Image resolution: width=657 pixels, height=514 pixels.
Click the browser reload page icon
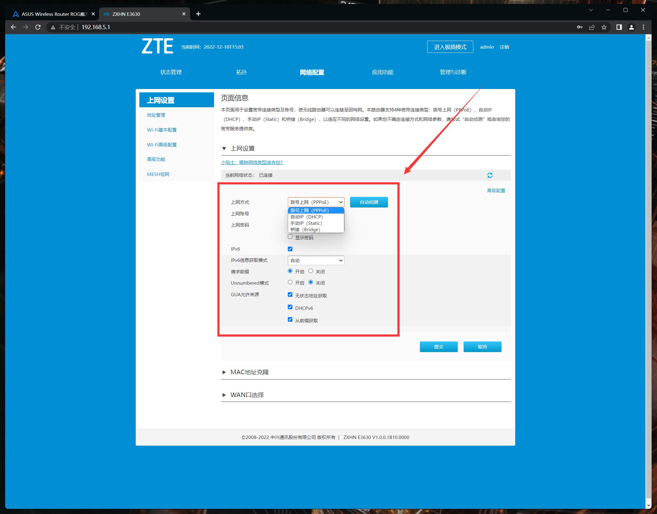(x=38, y=27)
